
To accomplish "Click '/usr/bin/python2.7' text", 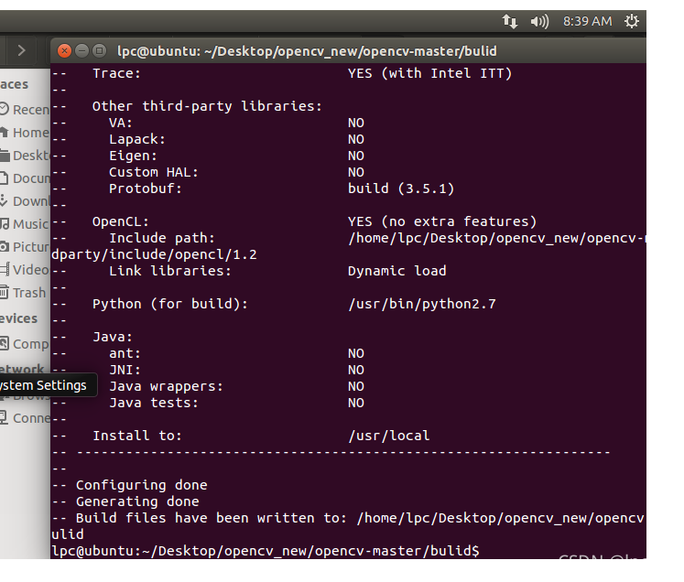I will [422, 304].
